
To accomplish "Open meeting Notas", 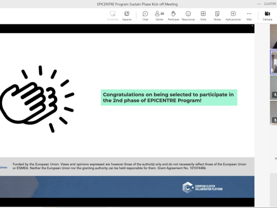I will 217,16.
